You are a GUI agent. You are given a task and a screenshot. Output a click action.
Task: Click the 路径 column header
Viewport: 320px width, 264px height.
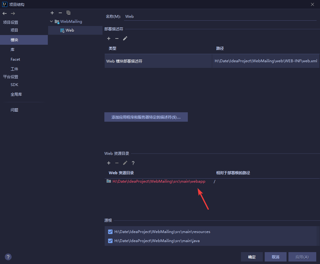coord(220,48)
